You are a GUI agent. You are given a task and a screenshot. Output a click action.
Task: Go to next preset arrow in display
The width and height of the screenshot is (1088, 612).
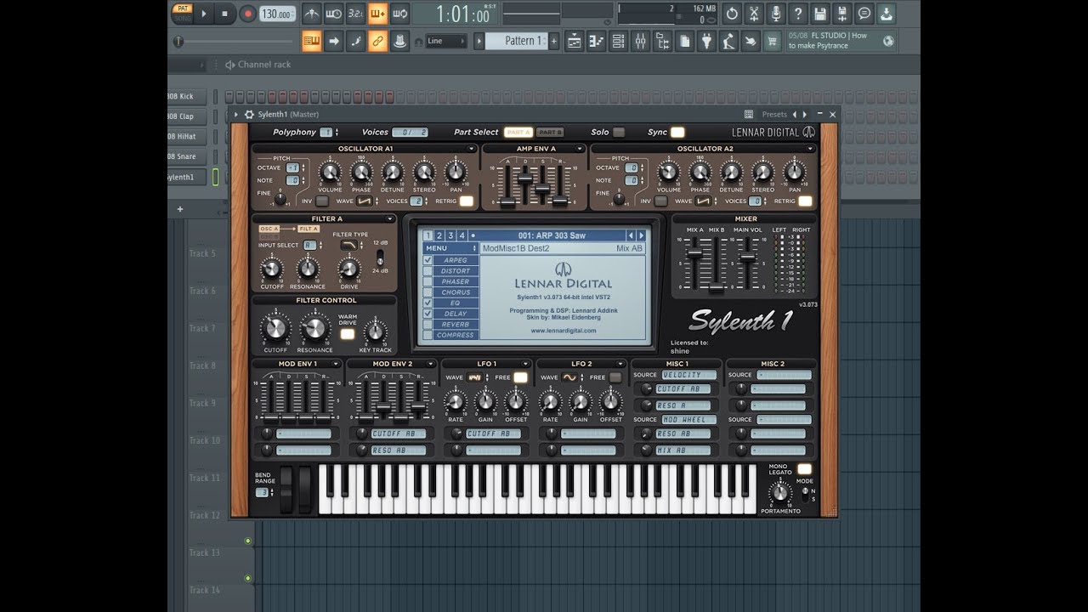pos(641,235)
